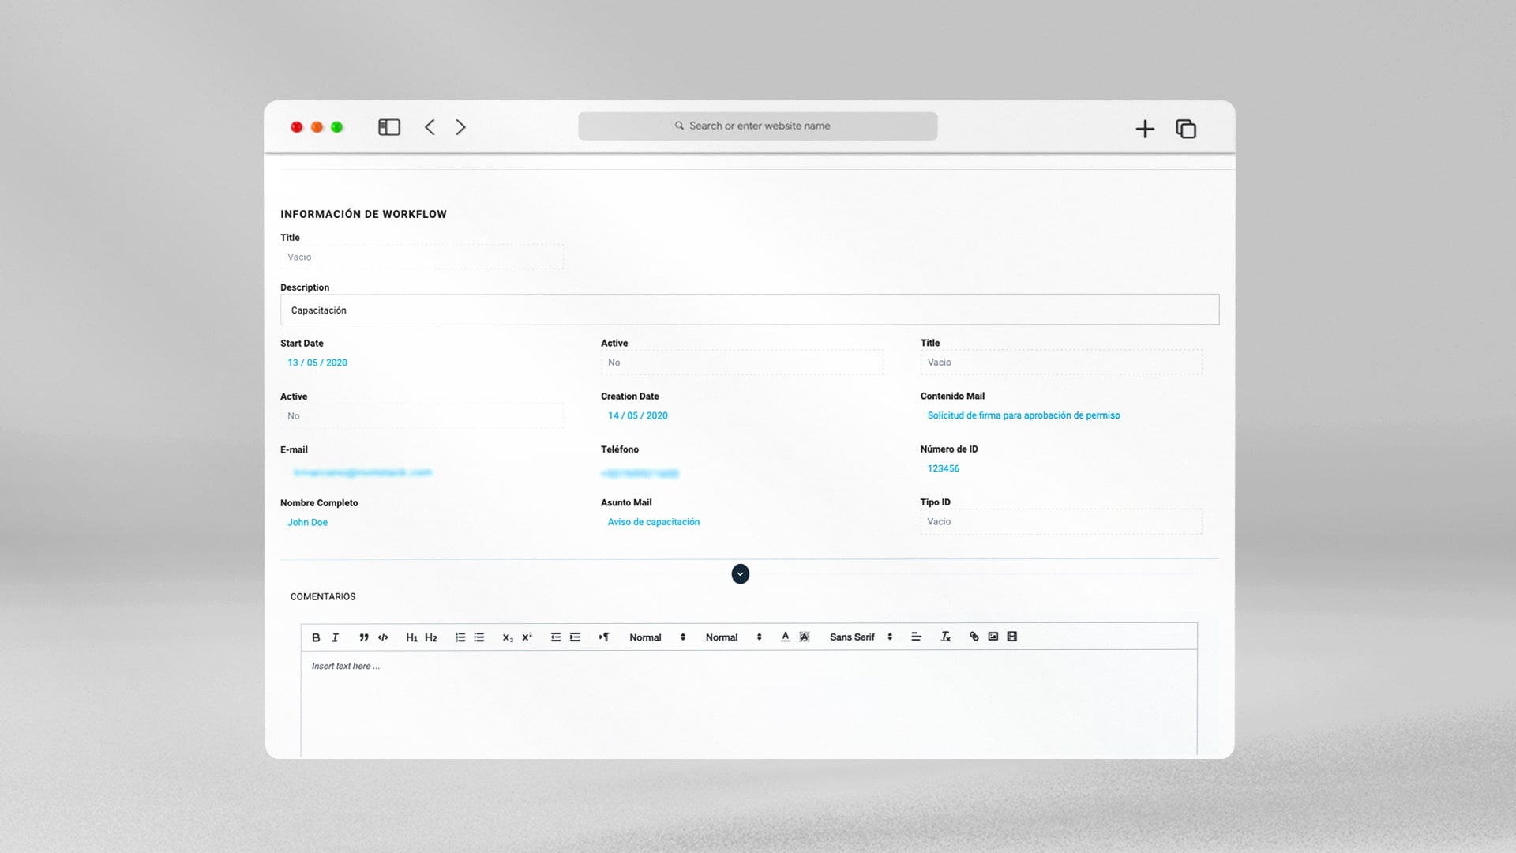Viewport: 1516px width, 853px height.
Task: Click the blurred E-mail value
Action: coord(362,473)
